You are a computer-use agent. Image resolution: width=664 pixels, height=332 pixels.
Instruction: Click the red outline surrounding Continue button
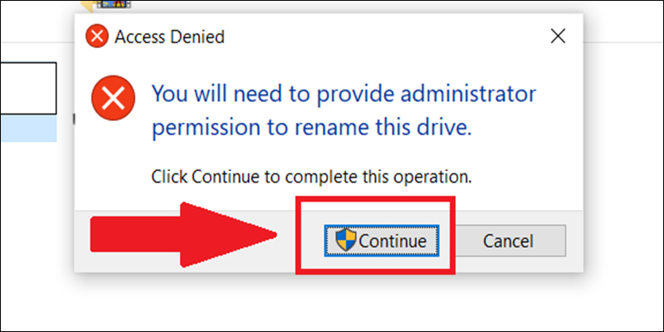pyautogui.click(x=375, y=235)
